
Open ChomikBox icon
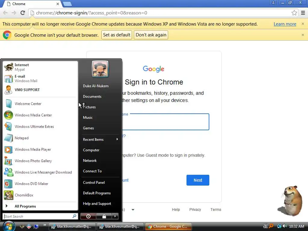click(9, 195)
